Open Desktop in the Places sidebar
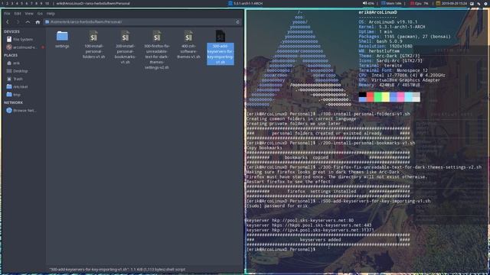 click(17, 71)
